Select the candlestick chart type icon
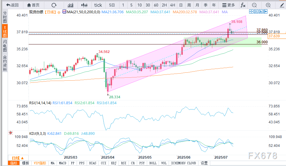The height and width of the screenshot is (166, 286). [x=84, y=5]
